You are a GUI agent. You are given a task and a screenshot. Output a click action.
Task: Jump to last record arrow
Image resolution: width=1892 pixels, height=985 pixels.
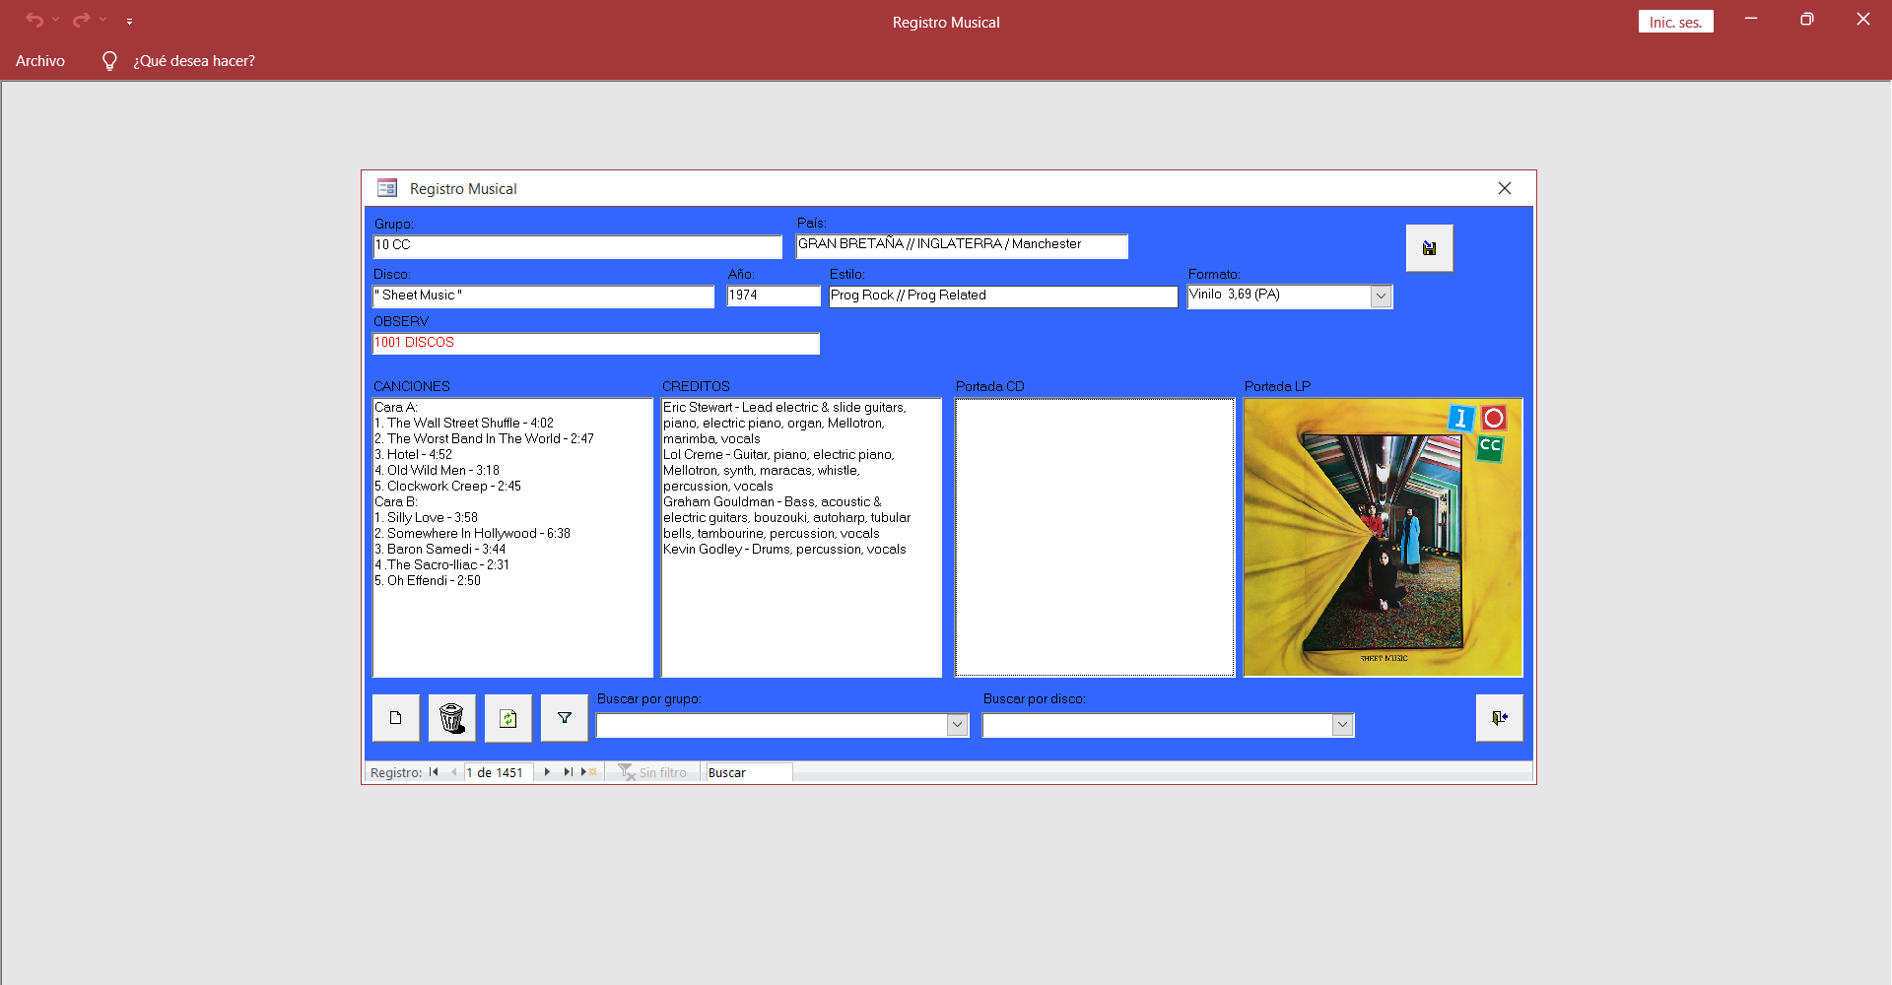click(568, 772)
